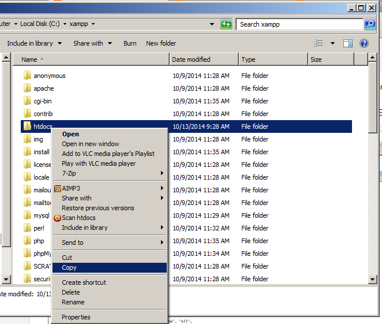Screen dimensions: 382x324
Task: Expand the arrow before xampp in breadcrumb
Action: click(65, 24)
